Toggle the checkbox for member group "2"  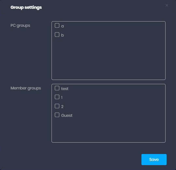click(x=57, y=106)
